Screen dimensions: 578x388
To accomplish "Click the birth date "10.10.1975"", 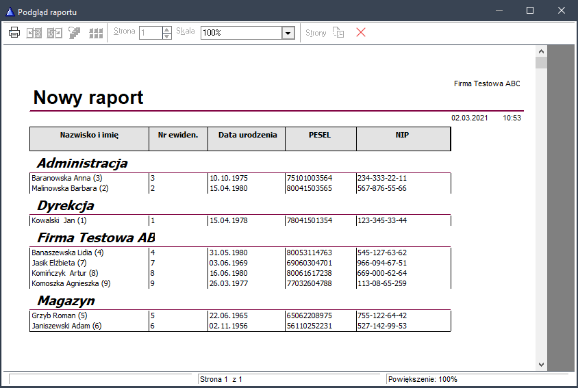I will 229,178.
